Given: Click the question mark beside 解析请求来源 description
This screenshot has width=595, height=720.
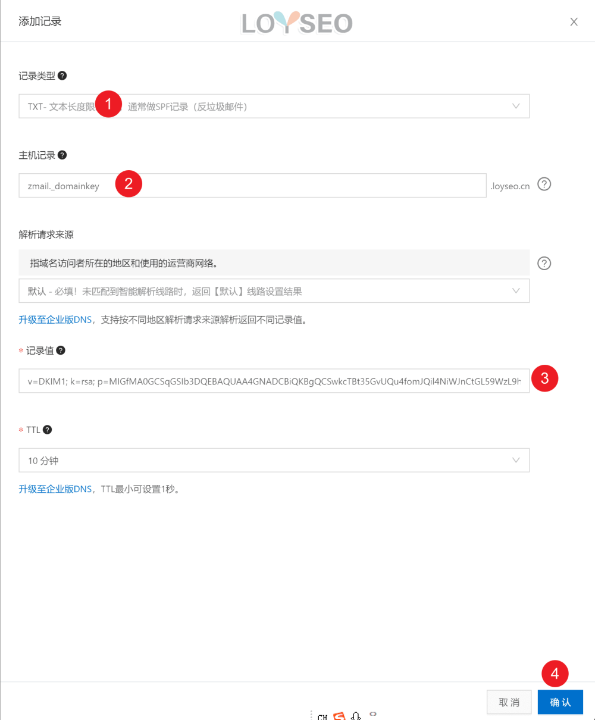Looking at the screenshot, I should coord(544,263).
